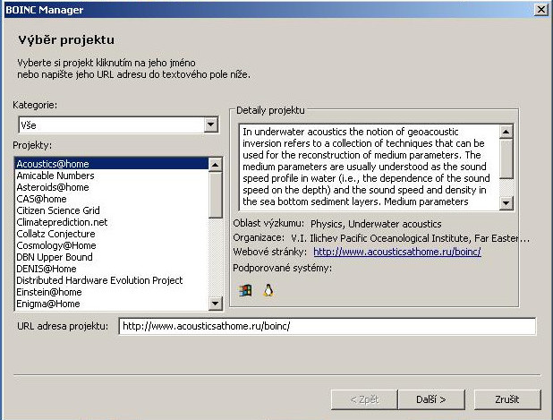Image resolution: width=553 pixels, height=420 pixels.
Task: Click the Windows supported platform icon
Action: pyautogui.click(x=245, y=290)
